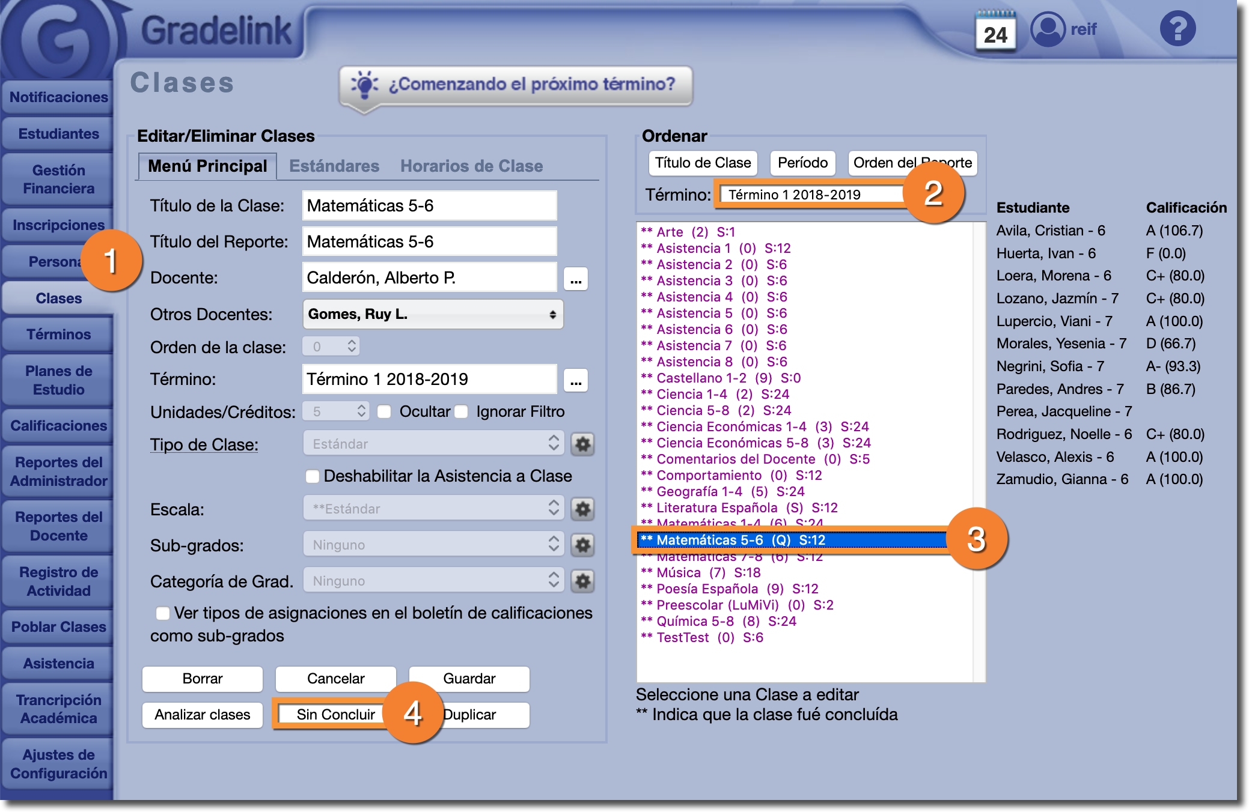Click gear icon next to Tipo de Clase
Viewport: 1249px width, 812px height.
(582, 444)
